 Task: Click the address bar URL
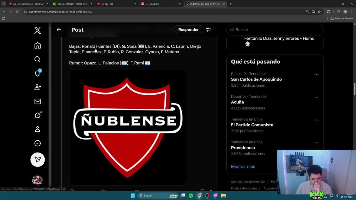[61, 12]
